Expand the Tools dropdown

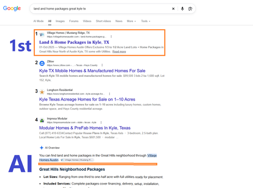146,21
